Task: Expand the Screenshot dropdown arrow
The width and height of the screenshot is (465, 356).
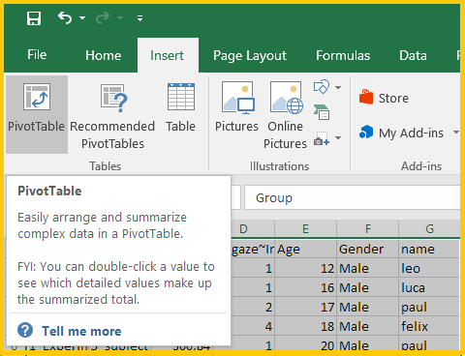Action: pos(338,138)
